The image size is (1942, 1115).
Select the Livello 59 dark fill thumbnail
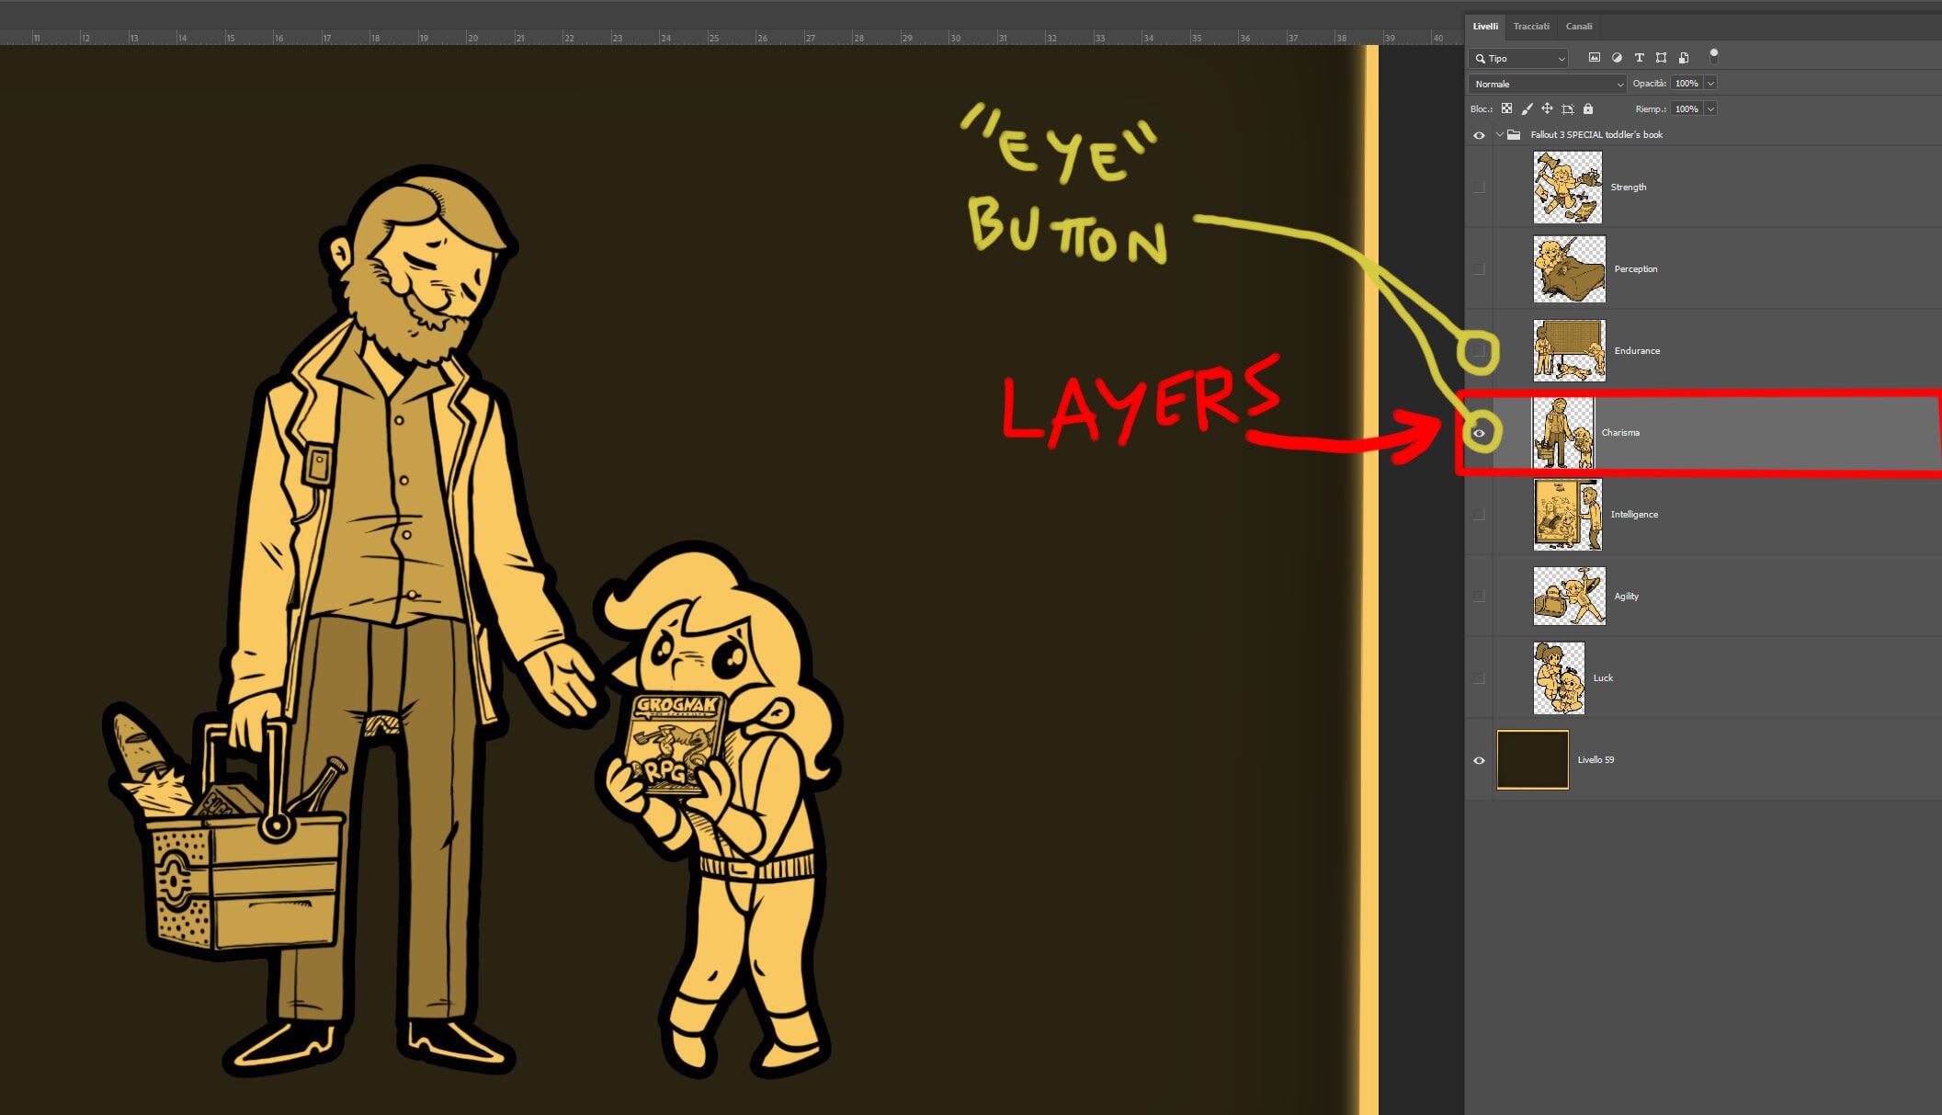click(1533, 760)
